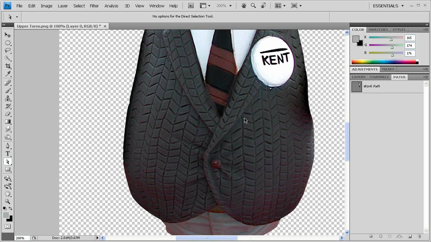Switch to the Swatches tab
The height and width of the screenshot is (242, 431).
pos(378,30)
